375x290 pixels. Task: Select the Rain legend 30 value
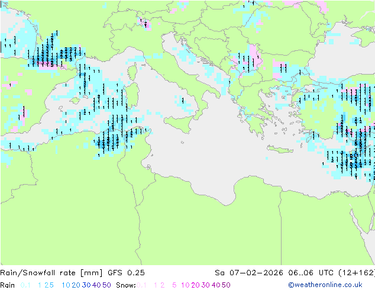tap(86, 285)
